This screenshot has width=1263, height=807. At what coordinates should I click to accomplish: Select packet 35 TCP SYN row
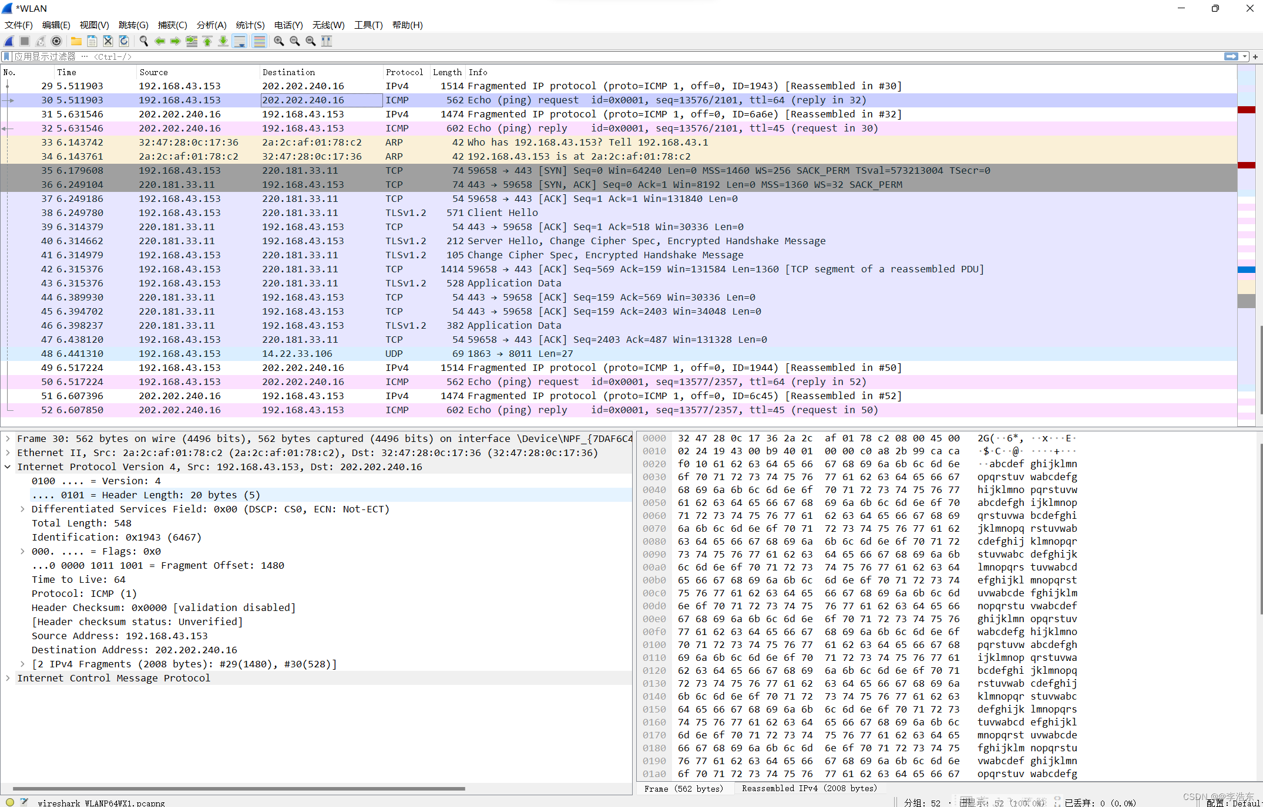point(619,170)
